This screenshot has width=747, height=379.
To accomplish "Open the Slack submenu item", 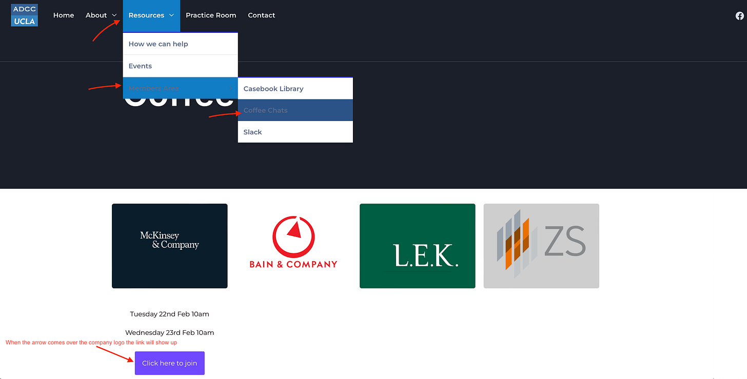I will (295, 132).
